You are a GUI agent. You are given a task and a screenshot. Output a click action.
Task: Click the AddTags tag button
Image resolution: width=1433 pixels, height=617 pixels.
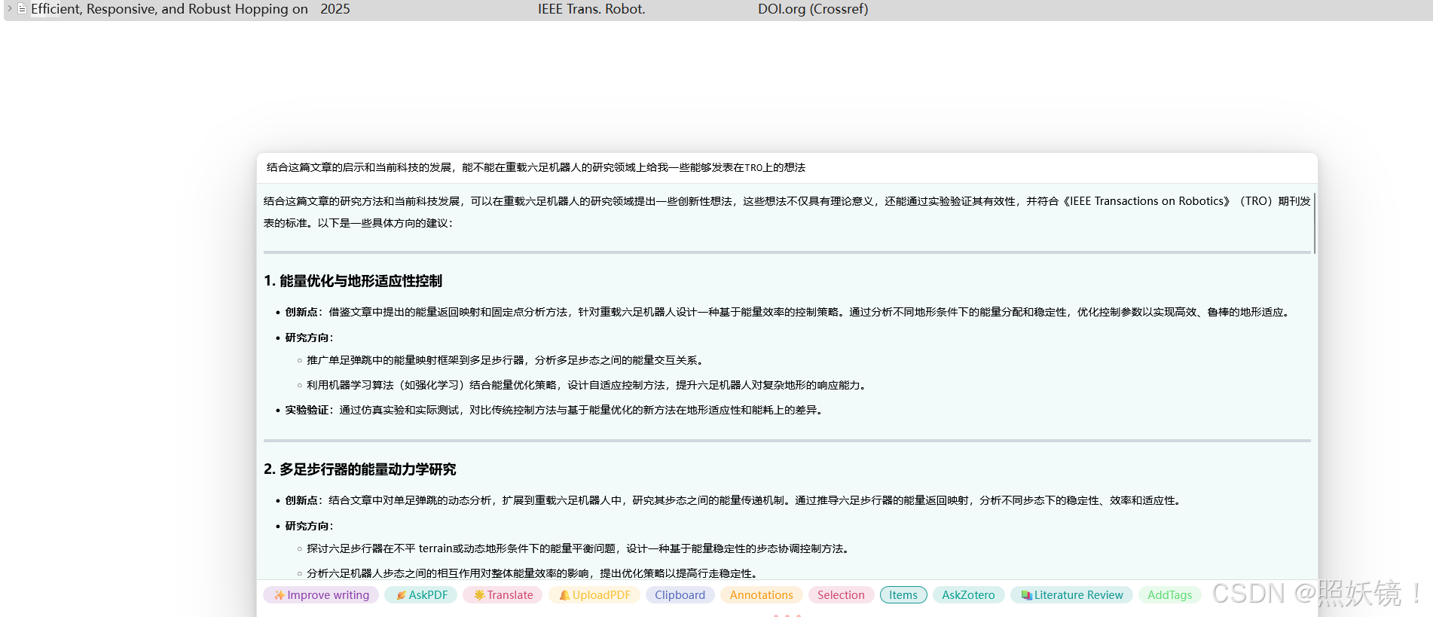1170,595
